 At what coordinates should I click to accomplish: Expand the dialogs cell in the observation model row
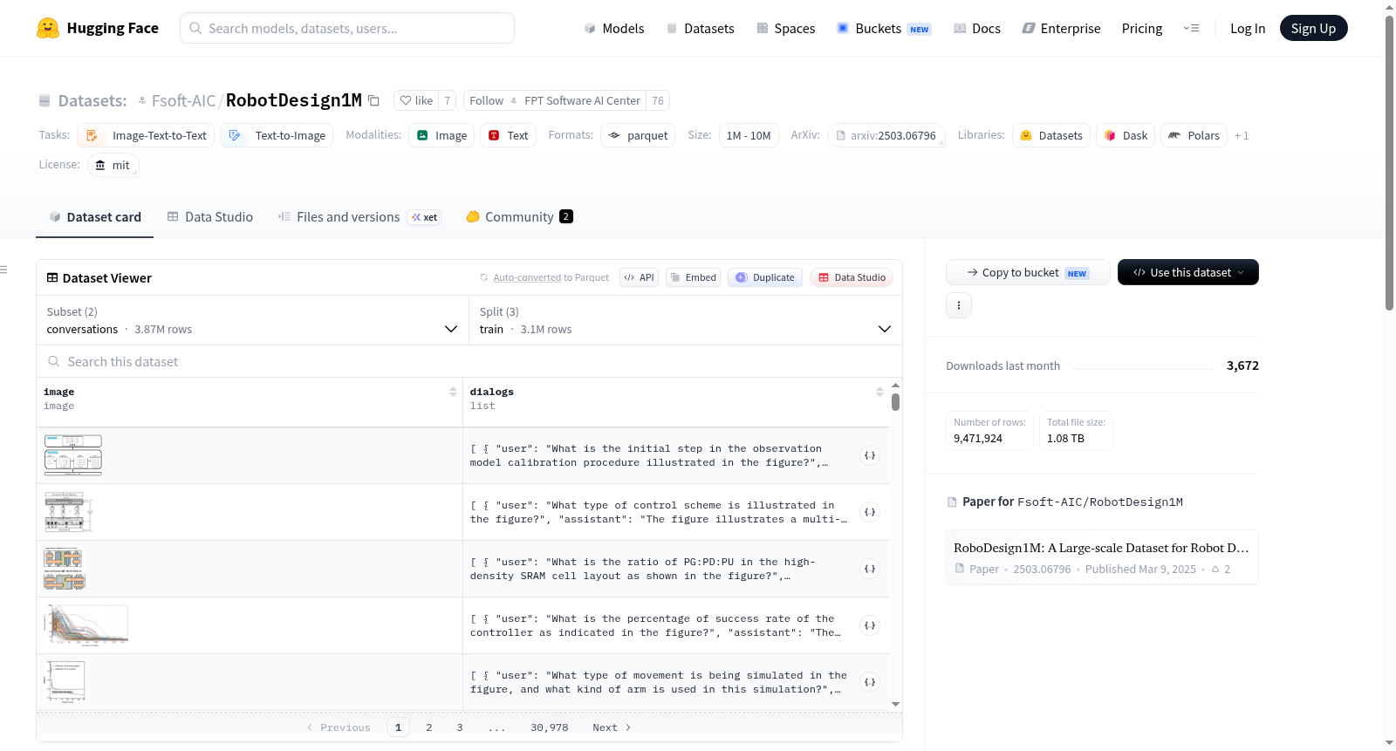pyautogui.click(x=870, y=455)
